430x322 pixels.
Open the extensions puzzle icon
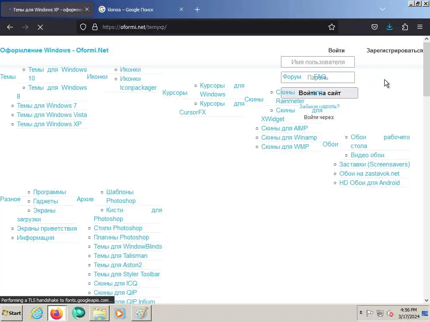405,27
